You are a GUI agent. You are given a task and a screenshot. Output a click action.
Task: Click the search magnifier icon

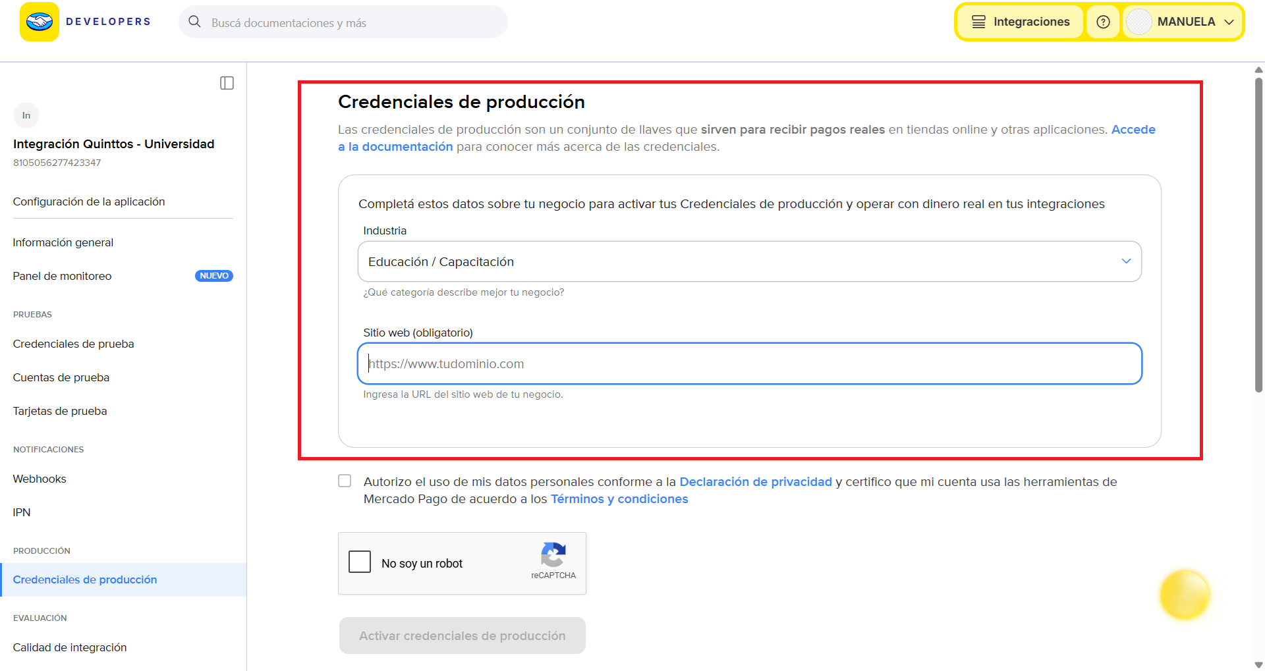coord(194,22)
